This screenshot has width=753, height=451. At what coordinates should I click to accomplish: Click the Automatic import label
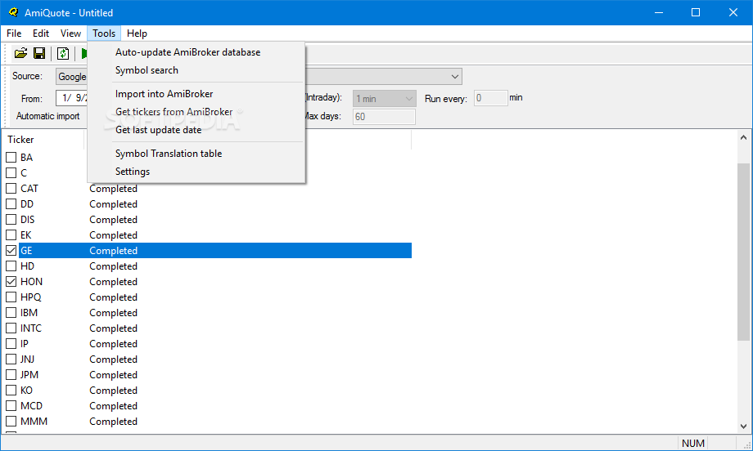pyautogui.click(x=48, y=116)
